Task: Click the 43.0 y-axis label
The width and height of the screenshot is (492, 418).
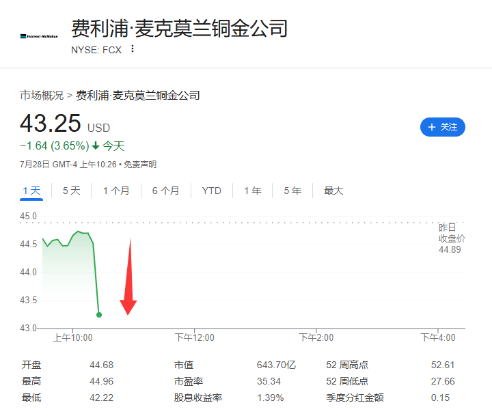Action: (28, 328)
